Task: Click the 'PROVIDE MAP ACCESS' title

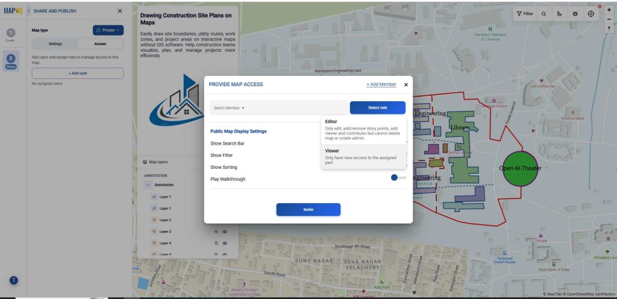Action: (236, 84)
